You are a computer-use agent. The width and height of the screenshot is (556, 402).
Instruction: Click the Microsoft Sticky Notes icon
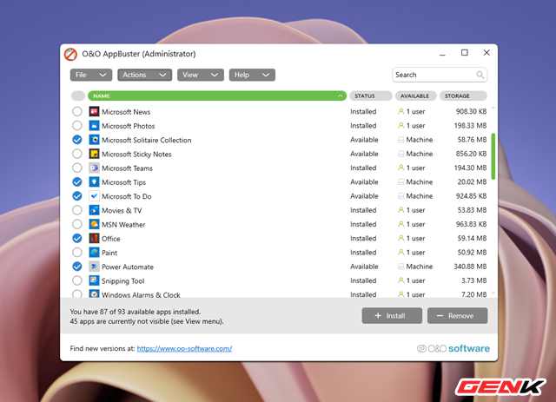pyautogui.click(x=94, y=154)
